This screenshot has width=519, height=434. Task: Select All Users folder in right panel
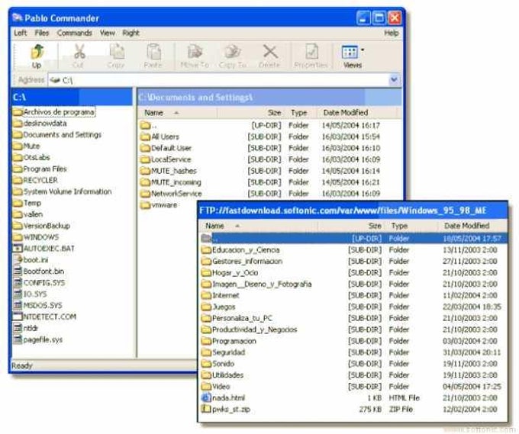160,137
